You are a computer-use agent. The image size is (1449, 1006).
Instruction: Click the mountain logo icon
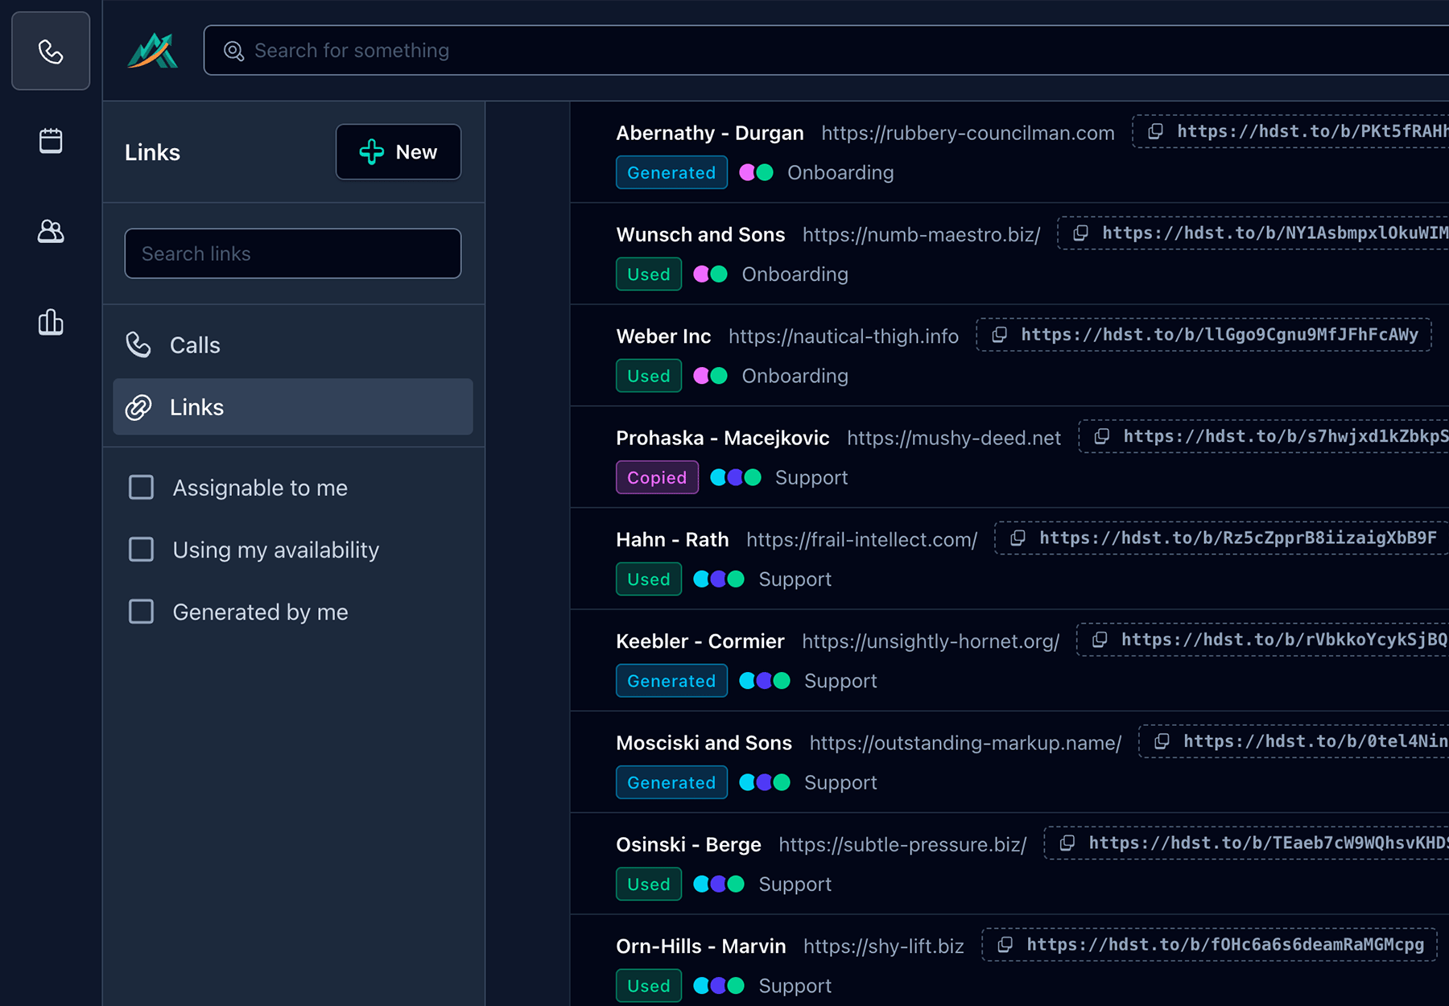pos(152,51)
